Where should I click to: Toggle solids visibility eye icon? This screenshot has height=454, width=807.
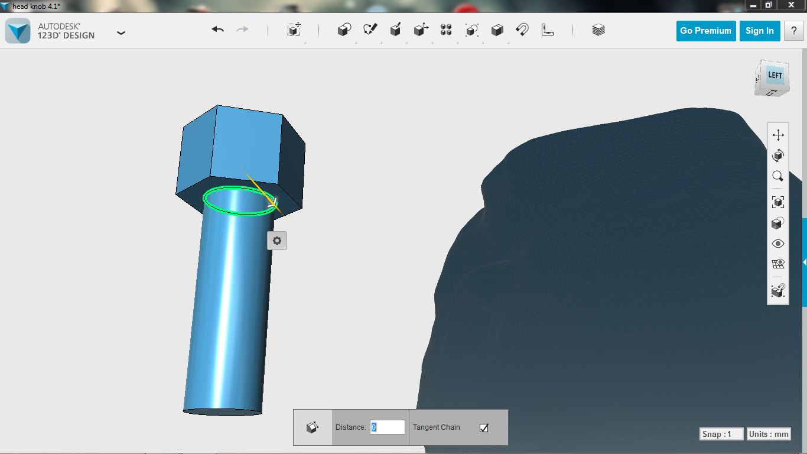pos(778,244)
